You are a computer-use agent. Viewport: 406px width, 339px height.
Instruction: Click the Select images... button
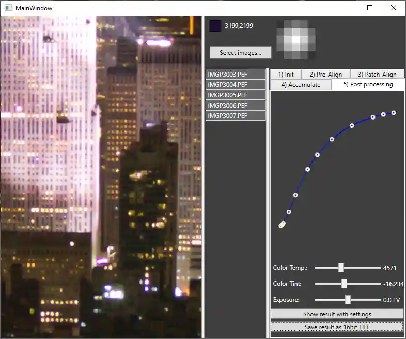(240, 52)
